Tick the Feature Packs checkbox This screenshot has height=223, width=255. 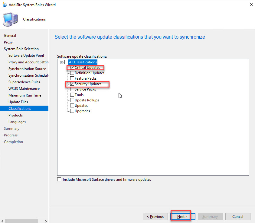[x=72, y=78]
